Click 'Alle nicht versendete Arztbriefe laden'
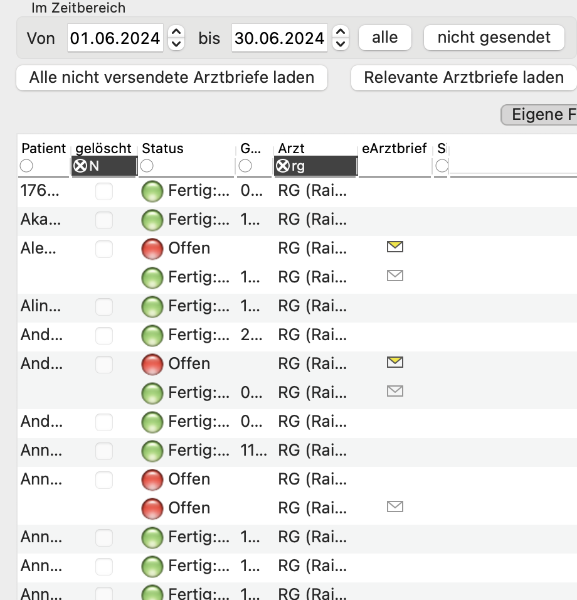 coord(172,78)
